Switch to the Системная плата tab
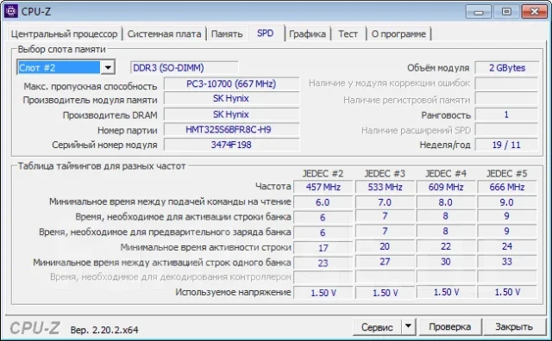552x341 pixels. click(164, 34)
